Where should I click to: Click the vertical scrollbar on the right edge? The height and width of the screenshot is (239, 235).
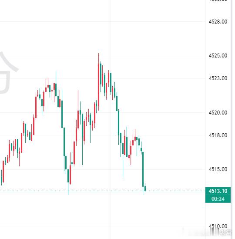[232, 119]
